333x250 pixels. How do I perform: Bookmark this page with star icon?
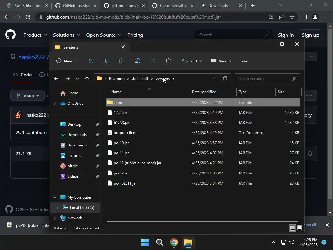292,17
